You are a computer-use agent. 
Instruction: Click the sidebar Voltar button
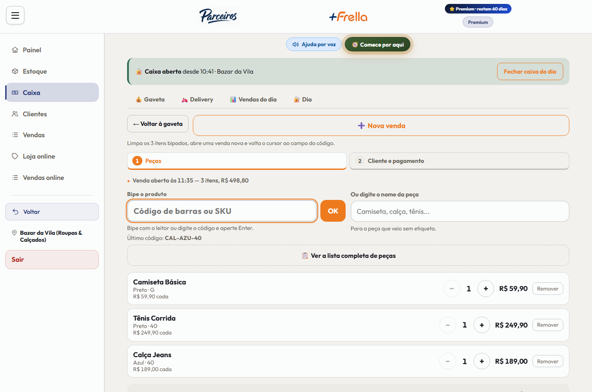pyautogui.click(x=52, y=212)
